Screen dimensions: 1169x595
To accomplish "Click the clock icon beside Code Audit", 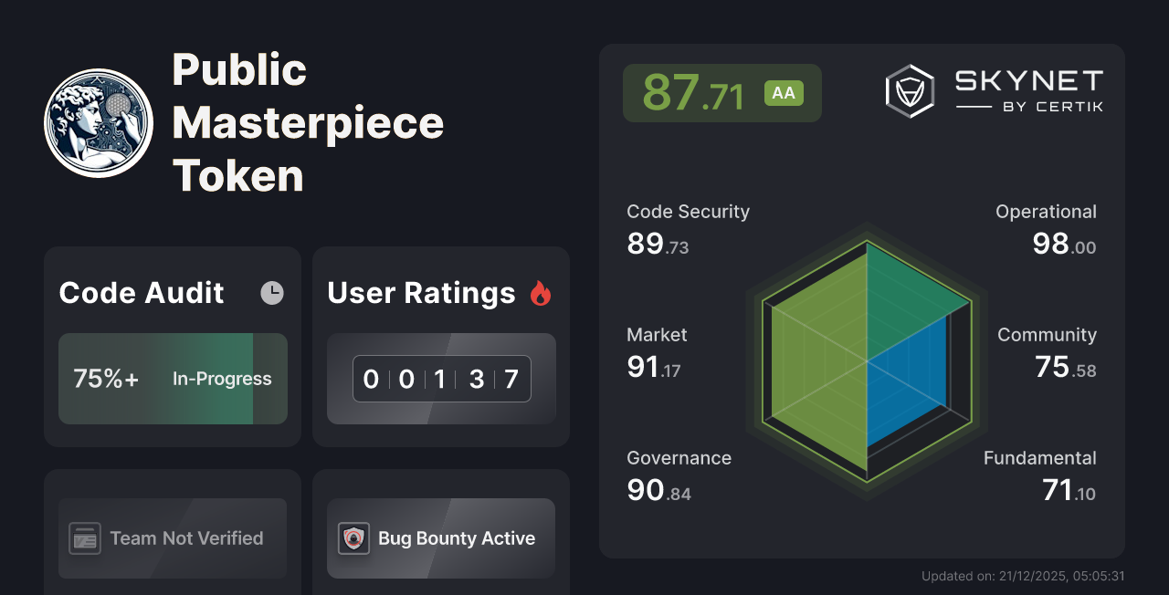I will (272, 293).
